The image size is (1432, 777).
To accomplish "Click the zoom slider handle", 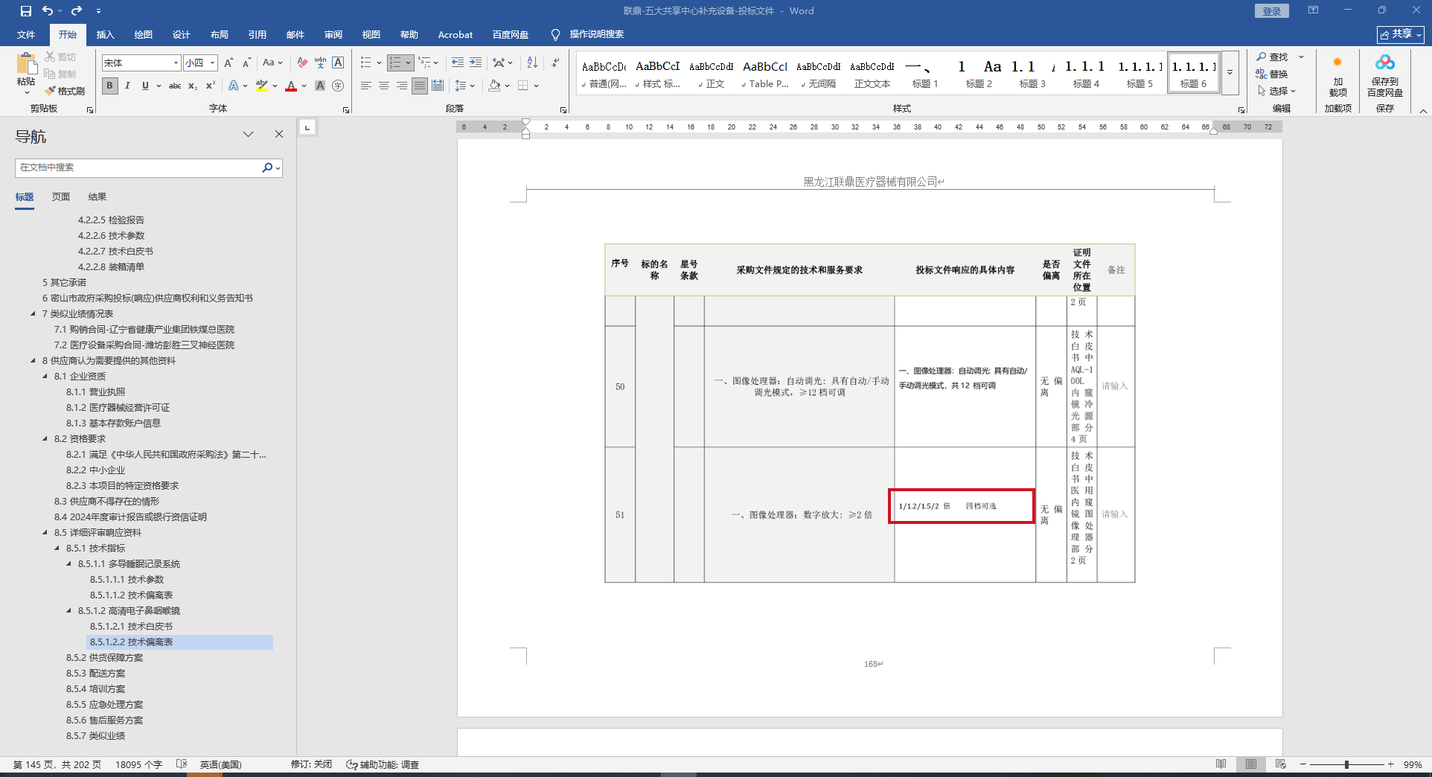I will point(1346,764).
